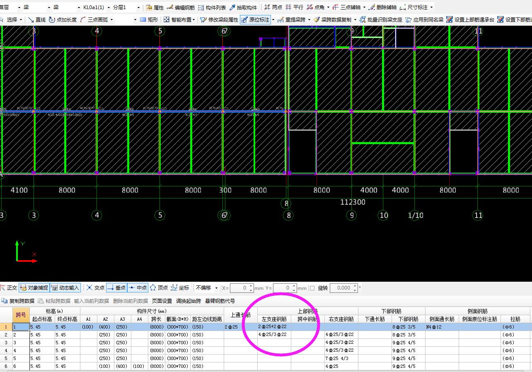Select the 点角 point-angle axis tool
Image resolution: width=532 pixels, height=372 pixels.
tap(316, 7)
